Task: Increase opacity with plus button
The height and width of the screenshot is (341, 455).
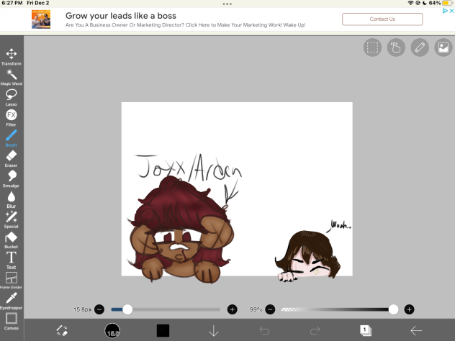Action: [x=409, y=309]
